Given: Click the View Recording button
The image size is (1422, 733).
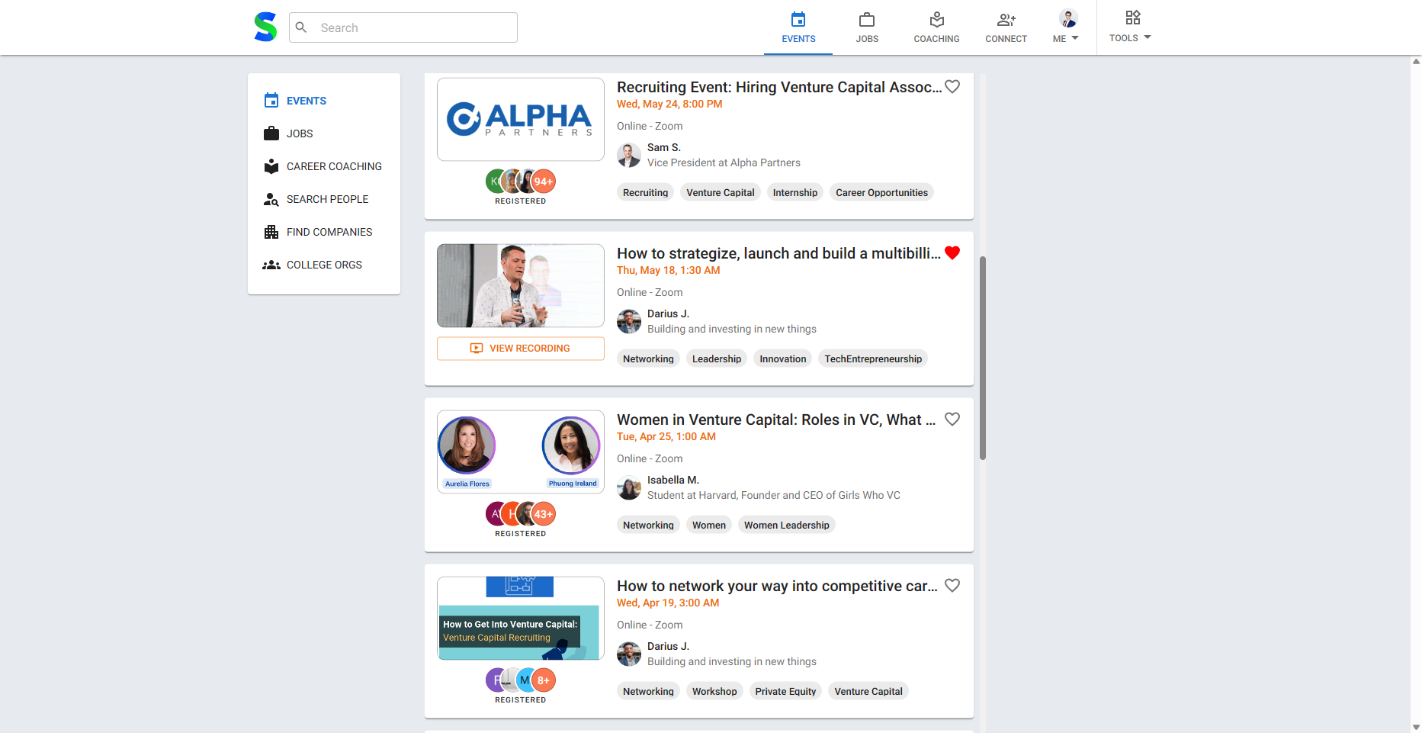Looking at the screenshot, I should tap(521, 349).
